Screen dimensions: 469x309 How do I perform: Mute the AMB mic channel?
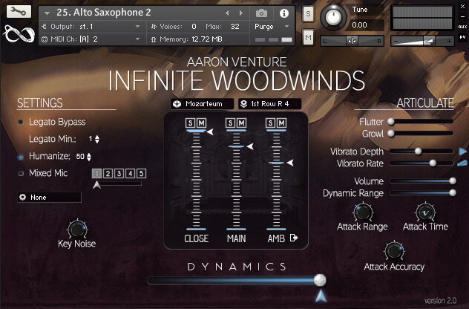click(283, 121)
